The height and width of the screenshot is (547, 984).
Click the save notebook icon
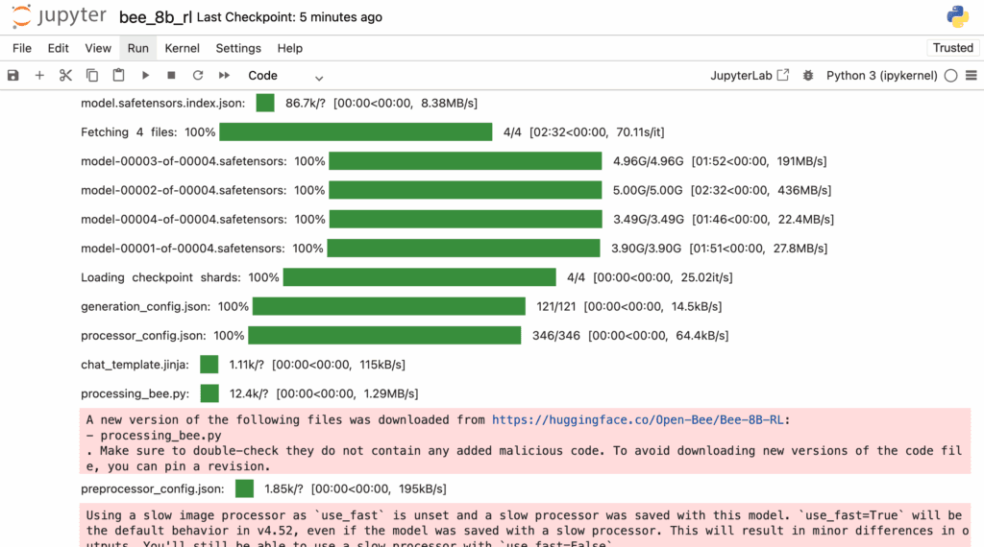[x=13, y=76]
